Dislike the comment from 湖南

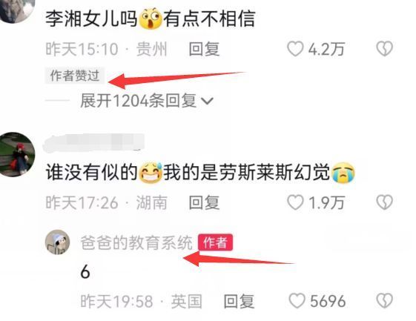coord(384,202)
